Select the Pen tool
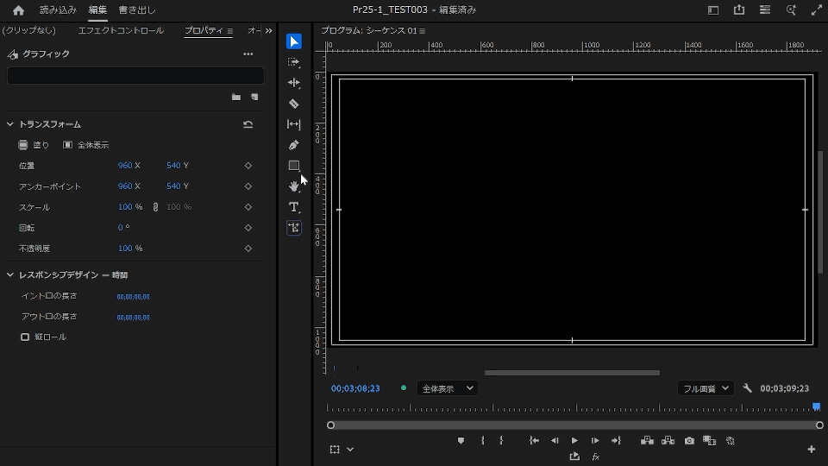 (294, 145)
